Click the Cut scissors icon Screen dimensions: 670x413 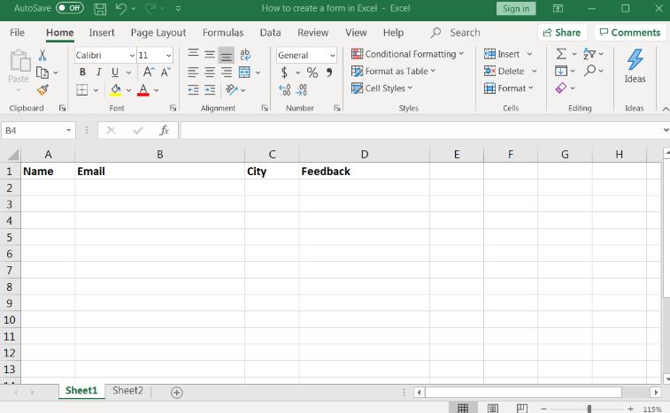point(42,55)
